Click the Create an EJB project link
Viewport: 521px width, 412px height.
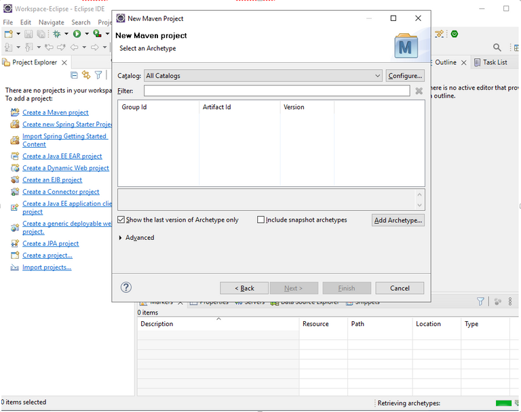(x=52, y=180)
